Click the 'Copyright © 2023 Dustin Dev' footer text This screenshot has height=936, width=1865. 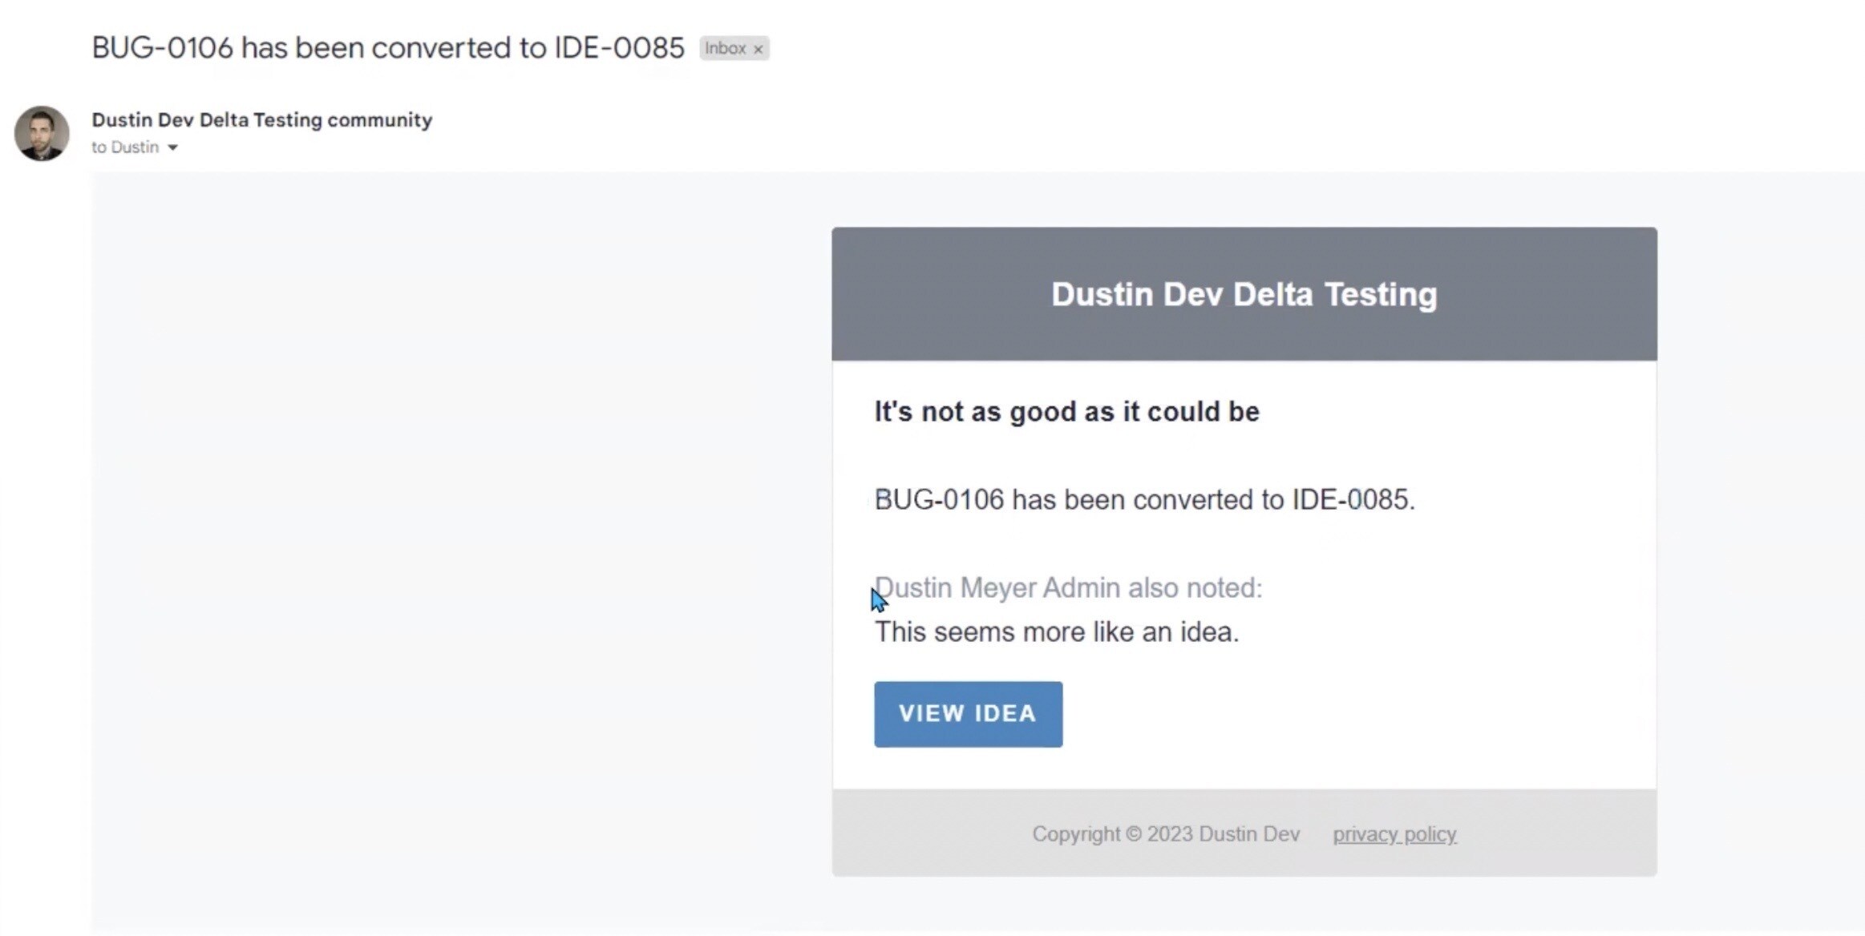tap(1166, 834)
